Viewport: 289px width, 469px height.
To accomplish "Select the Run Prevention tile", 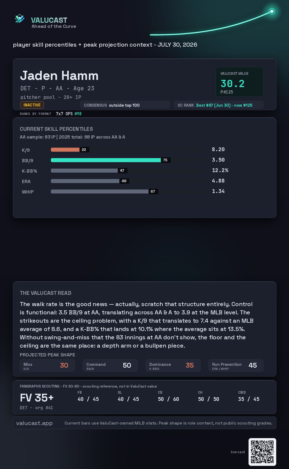I will point(236,366).
